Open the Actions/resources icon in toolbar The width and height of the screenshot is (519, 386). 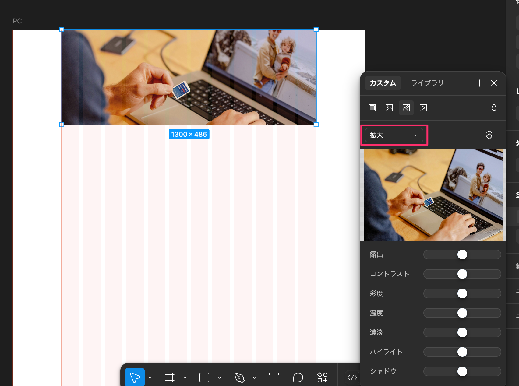322,377
